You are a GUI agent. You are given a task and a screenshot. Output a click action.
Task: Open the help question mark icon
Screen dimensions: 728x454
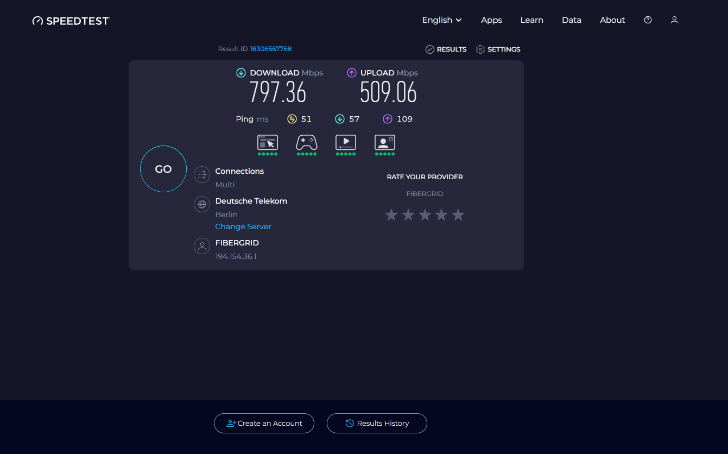click(x=648, y=20)
